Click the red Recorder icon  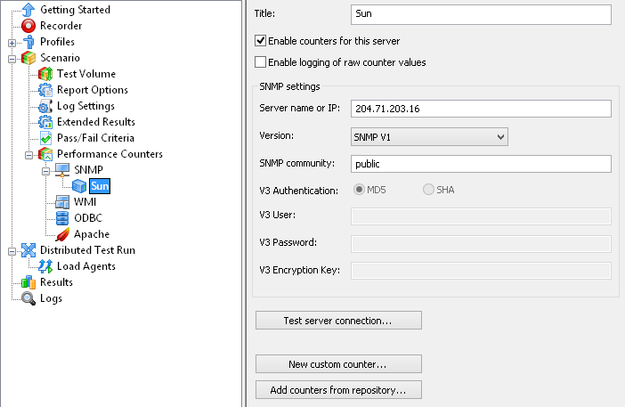(x=28, y=26)
